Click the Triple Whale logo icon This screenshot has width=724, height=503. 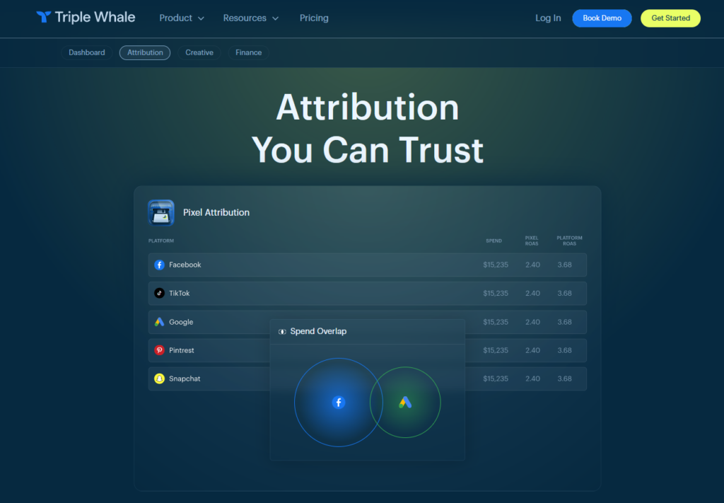point(44,18)
